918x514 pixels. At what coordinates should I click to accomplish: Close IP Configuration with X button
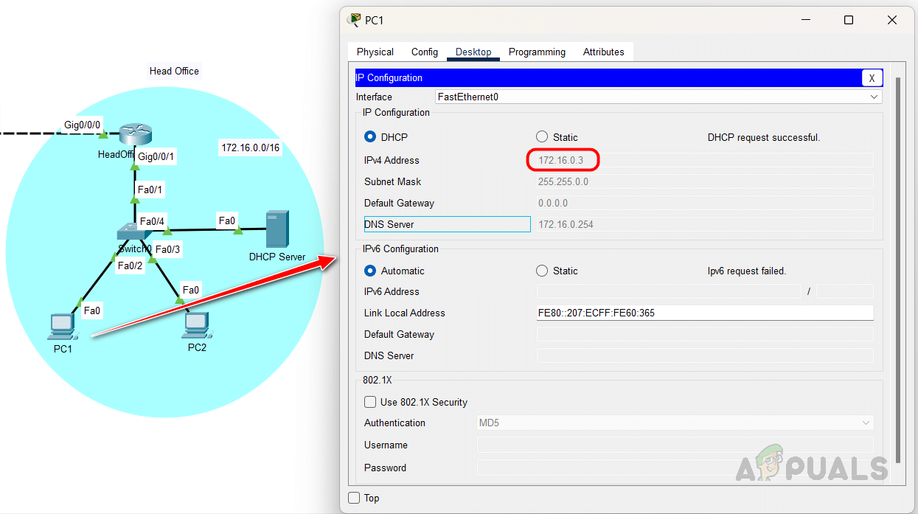[x=872, y=78]
